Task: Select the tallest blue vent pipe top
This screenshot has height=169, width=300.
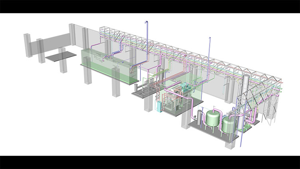Action: click(147, 24)
